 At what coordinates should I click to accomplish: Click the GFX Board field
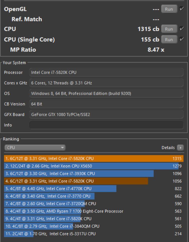[x=106, y=115]
